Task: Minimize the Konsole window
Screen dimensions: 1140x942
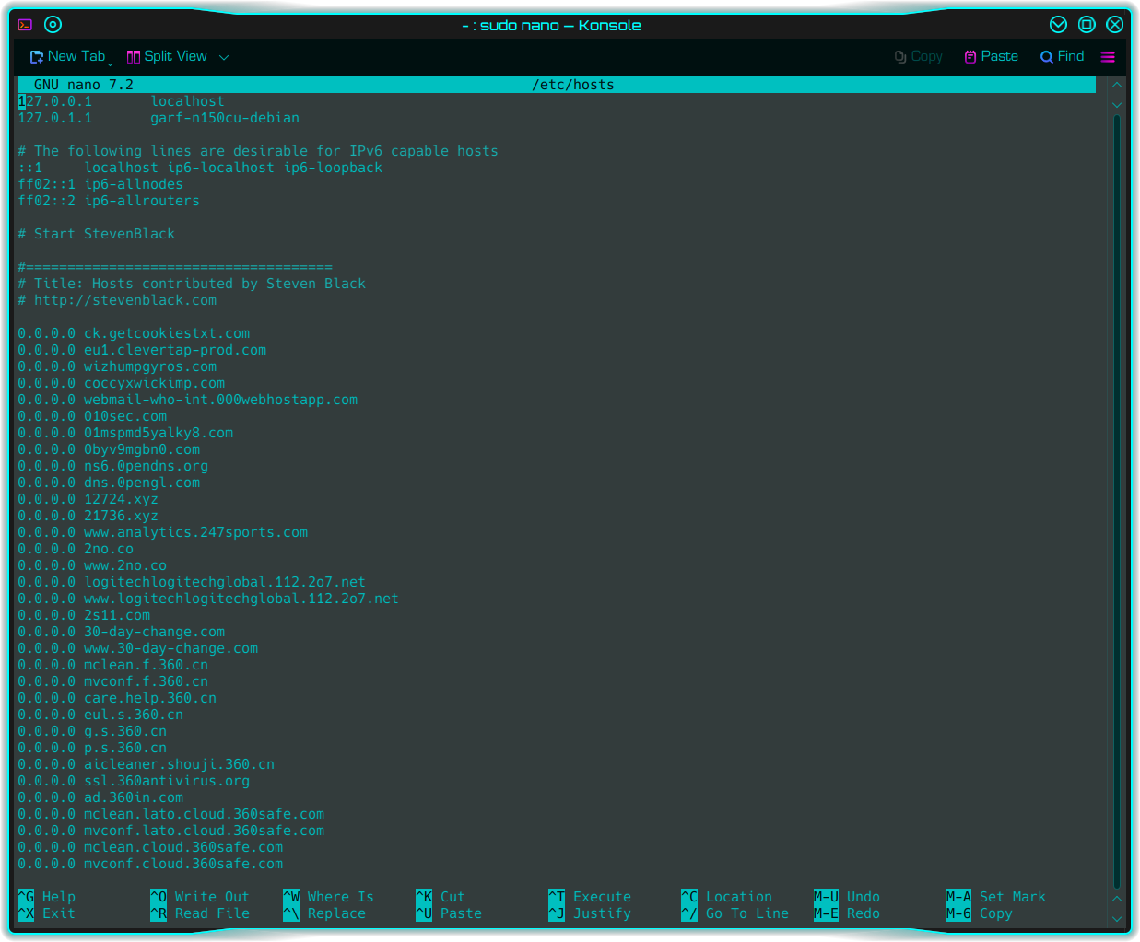Action: pyautogui.click(x=1058, y=25)
